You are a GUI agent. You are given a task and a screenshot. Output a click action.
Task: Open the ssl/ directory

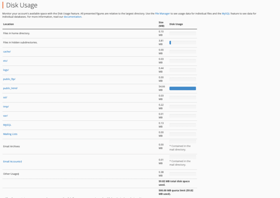(5, 97)
